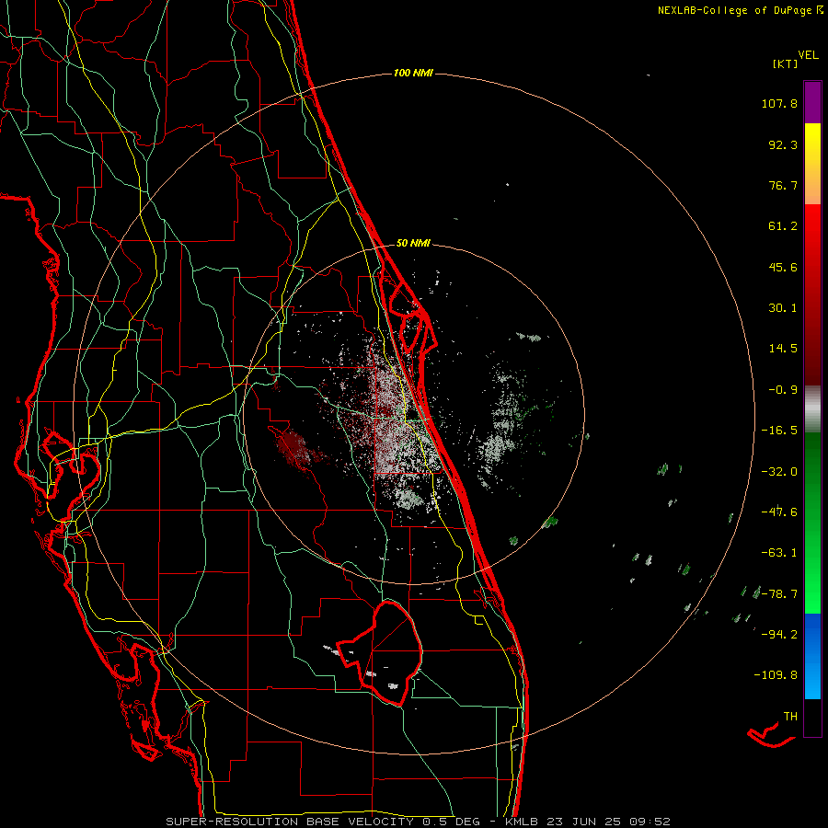The width and height of the screenshot is (828, 828).
Task: Click the -16.5 velocity scale value
Action: pos(779,431)
